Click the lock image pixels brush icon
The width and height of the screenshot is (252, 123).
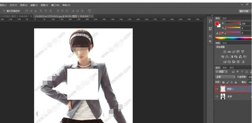tap(228, 82)
